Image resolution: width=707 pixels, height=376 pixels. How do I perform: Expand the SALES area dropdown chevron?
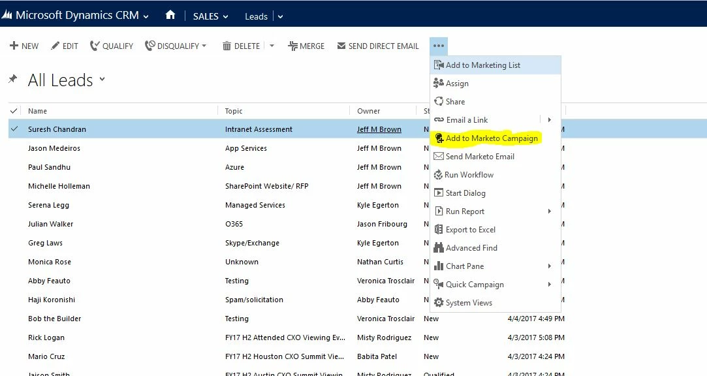225,17
